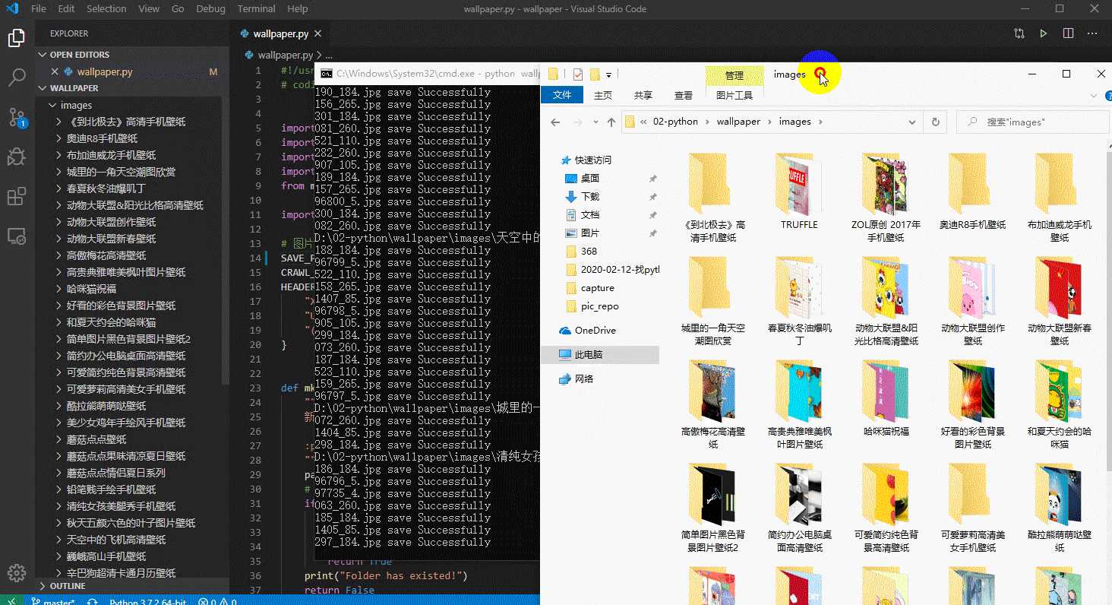
Task: Open the Source Control view
Action: (x=17, y=117)
